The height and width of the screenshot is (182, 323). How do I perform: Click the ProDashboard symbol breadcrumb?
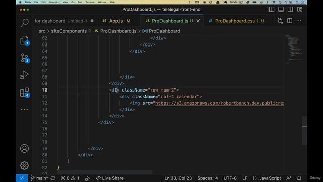164,31
